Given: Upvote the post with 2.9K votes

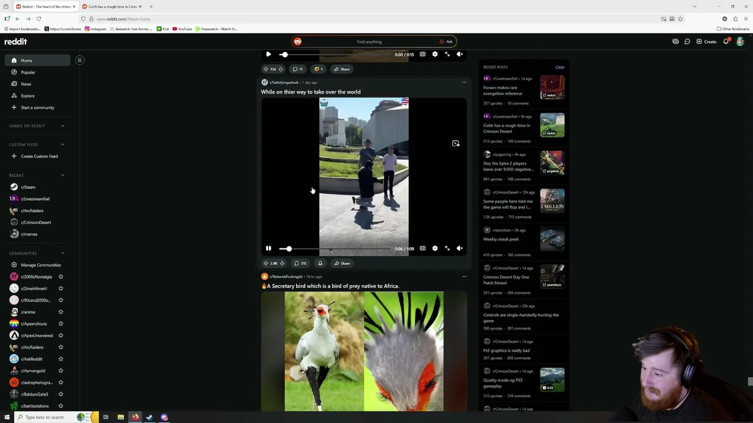Looking at the screenshot, I should 265,263.
